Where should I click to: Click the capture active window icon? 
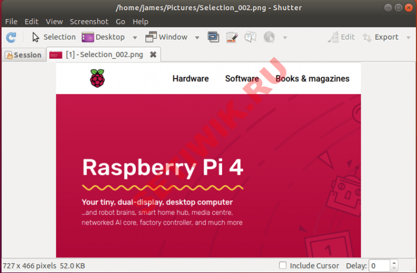pyautogui.click(x=213, y=37)
